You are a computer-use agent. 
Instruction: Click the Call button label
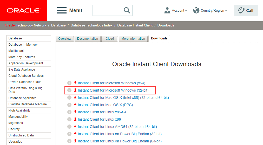(249, 11)
